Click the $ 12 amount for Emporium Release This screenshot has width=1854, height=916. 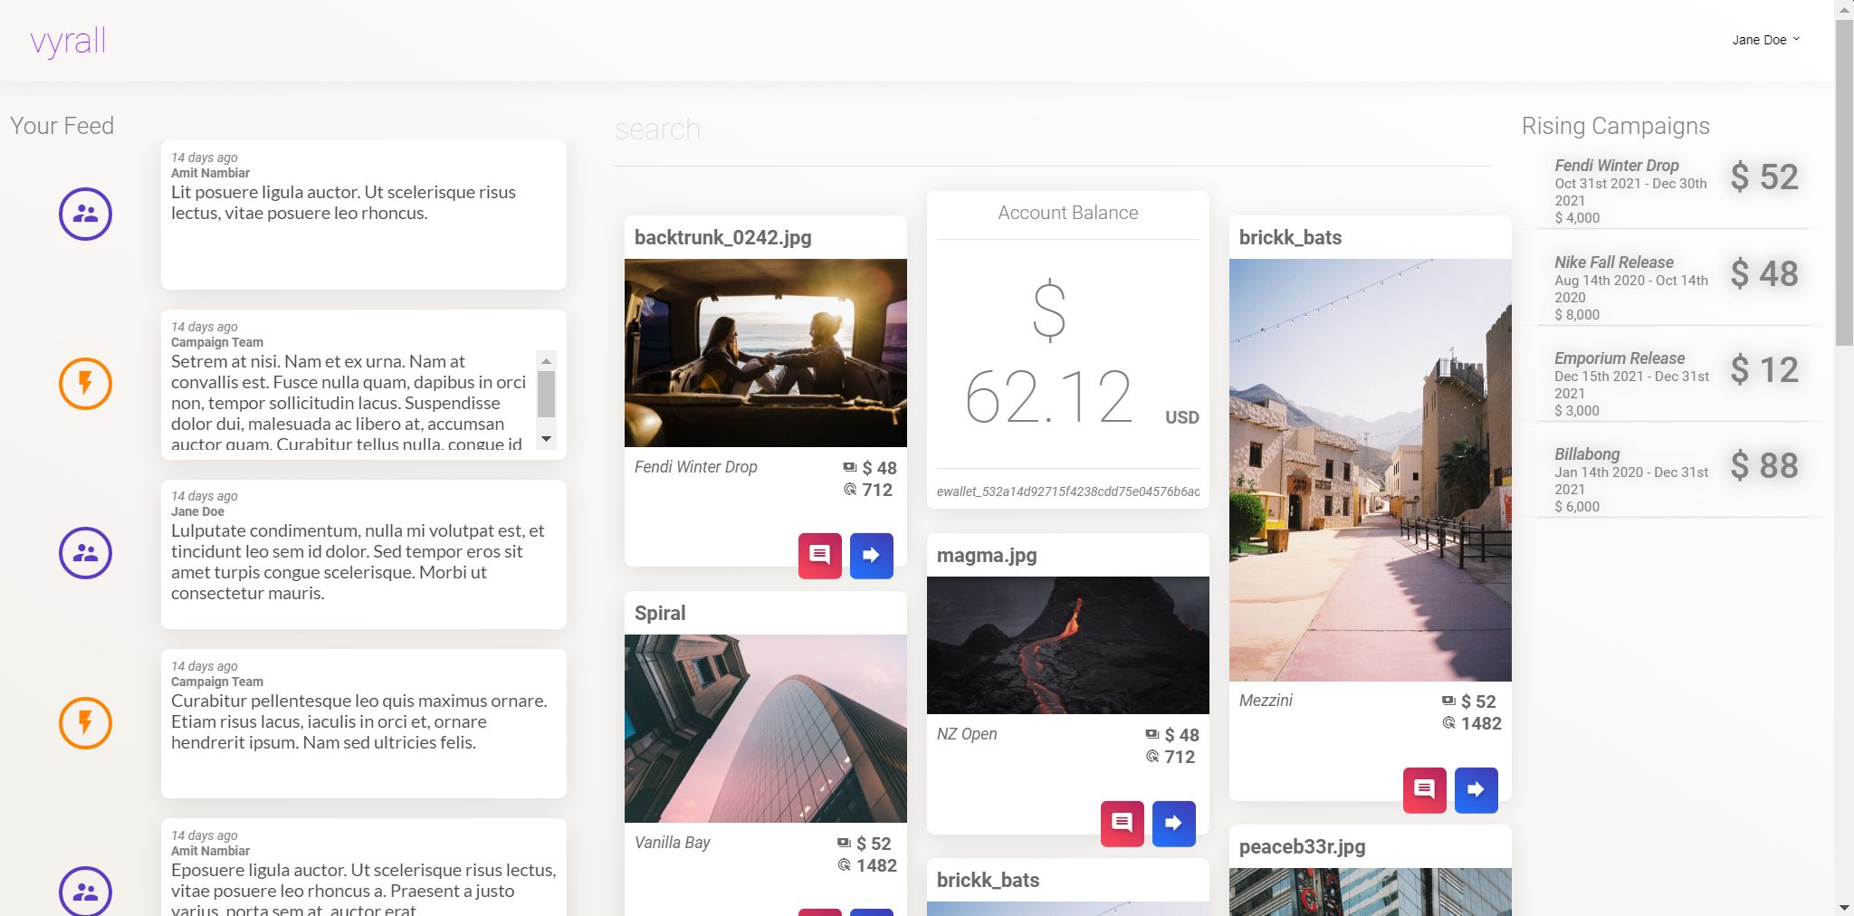[1764, 370]
